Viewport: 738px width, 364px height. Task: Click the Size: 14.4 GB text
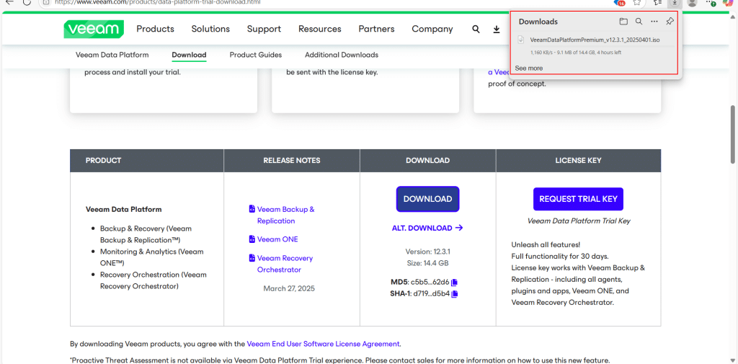click(427, 263)
